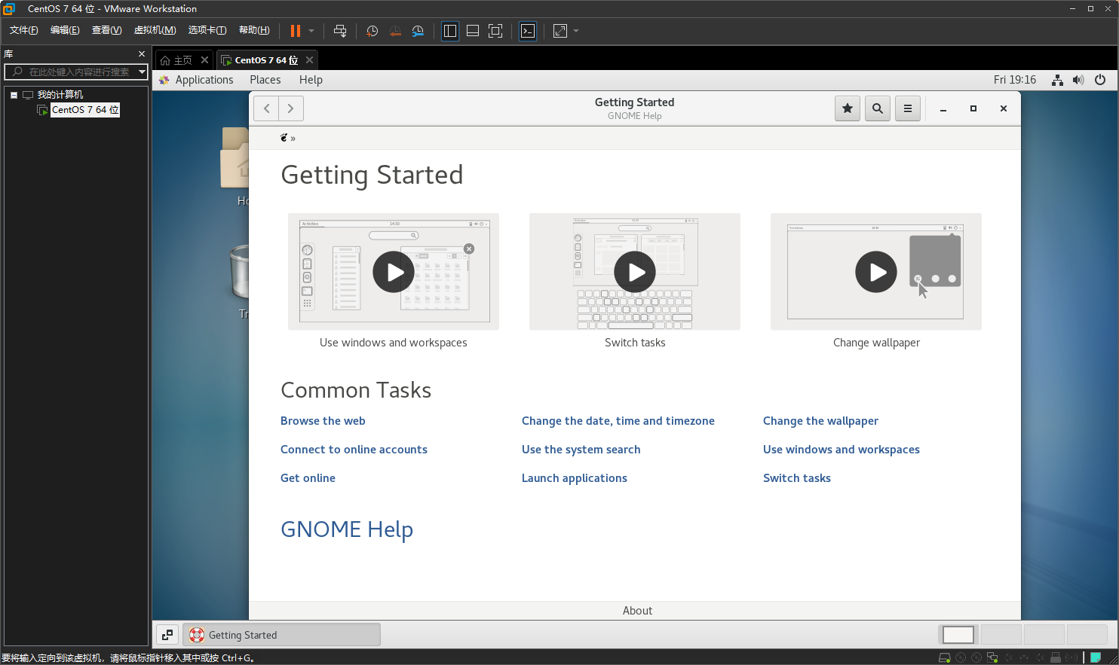Send Ctrl+Alt+Del to the virtual machine

coord(340,31)
